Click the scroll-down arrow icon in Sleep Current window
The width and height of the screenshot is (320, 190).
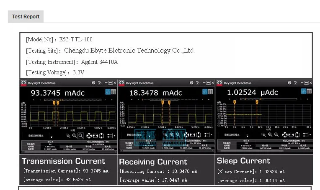(248, 136)
